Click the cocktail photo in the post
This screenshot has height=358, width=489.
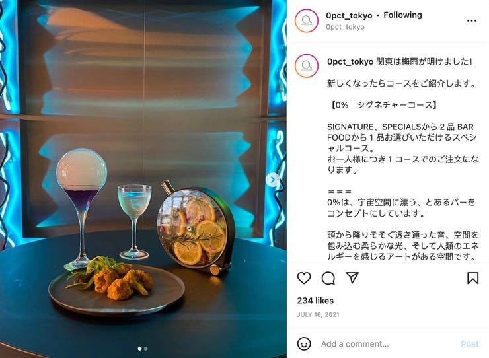tap(143, 179)
